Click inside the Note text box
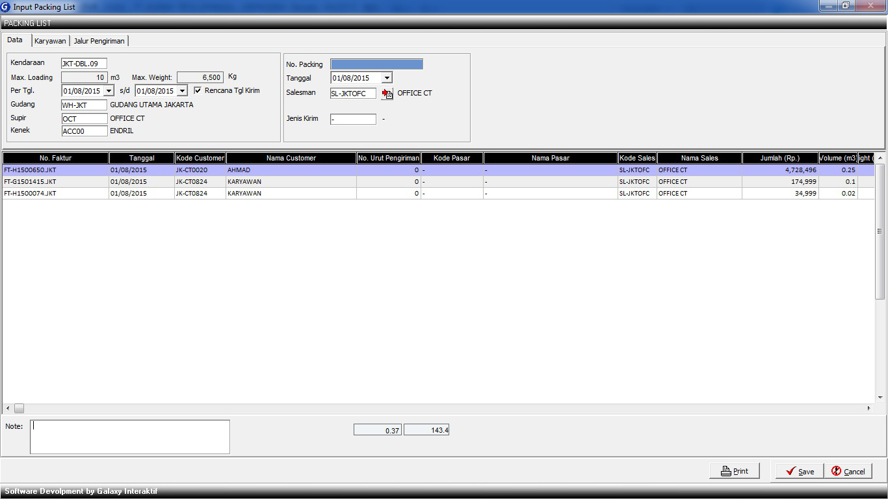The height and width of the screenshot is (499, 888). pyautogui.click(x=130, y=437)
